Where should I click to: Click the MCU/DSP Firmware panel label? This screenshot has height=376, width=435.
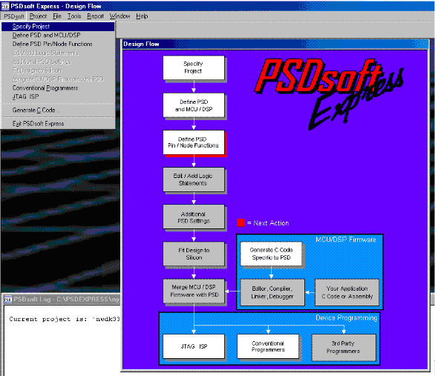point(346,240)
